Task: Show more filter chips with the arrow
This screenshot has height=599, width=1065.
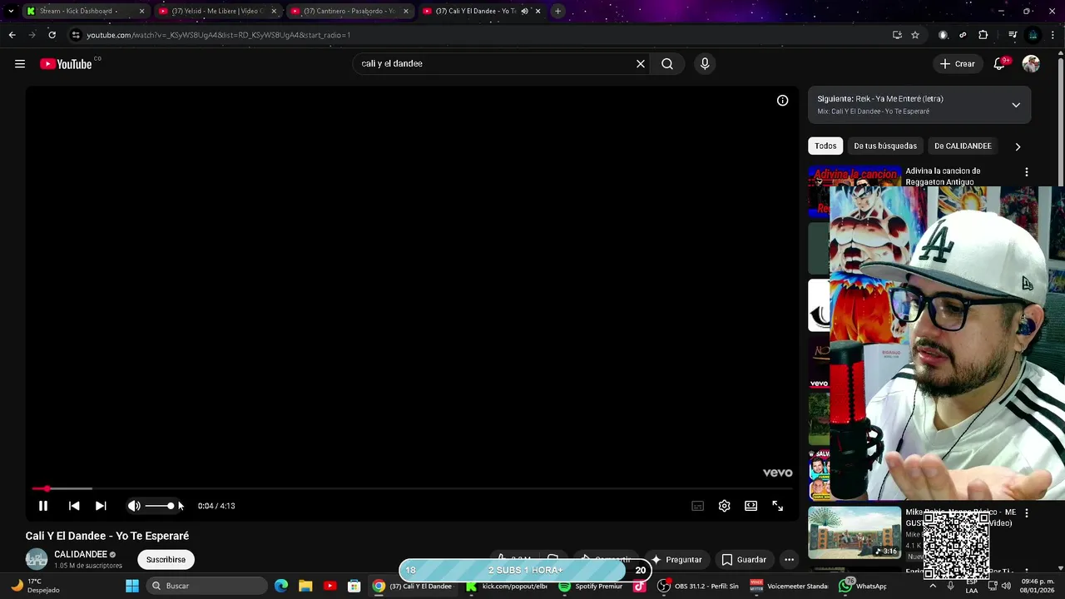Action: pos(1018,146)
